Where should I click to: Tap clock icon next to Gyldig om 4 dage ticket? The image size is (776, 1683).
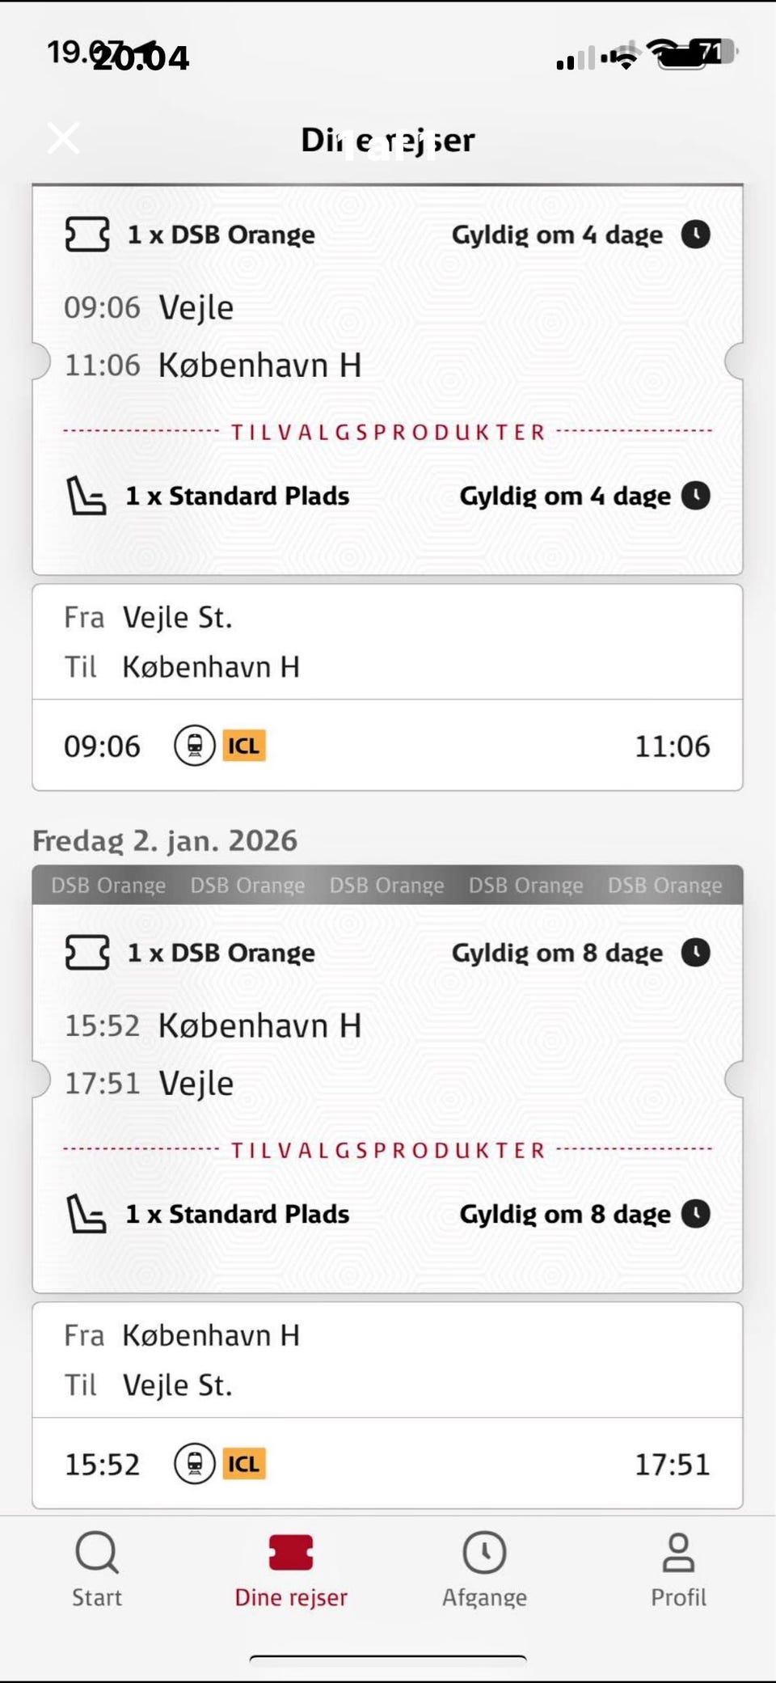click(x=695, y=235)
